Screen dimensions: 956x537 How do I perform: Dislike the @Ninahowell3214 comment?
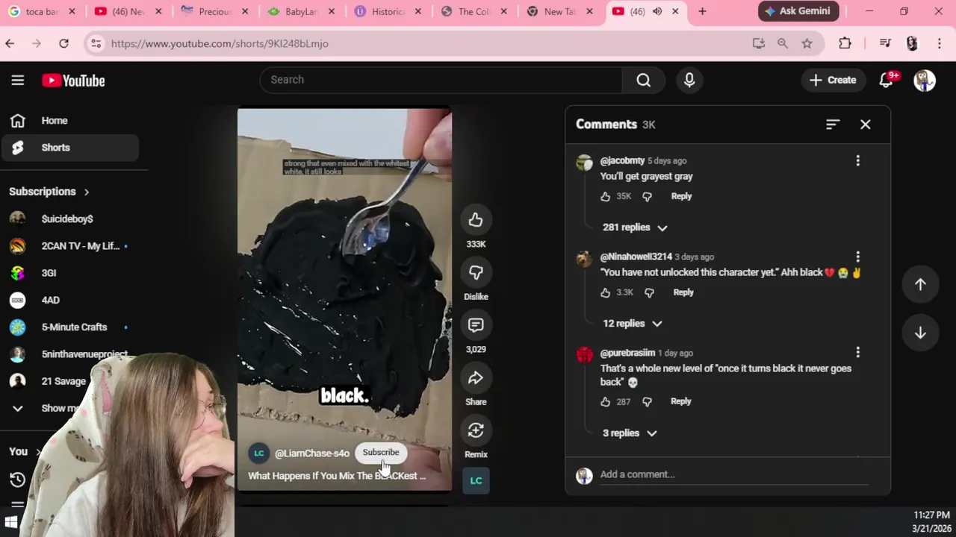(x=649, y=292)
